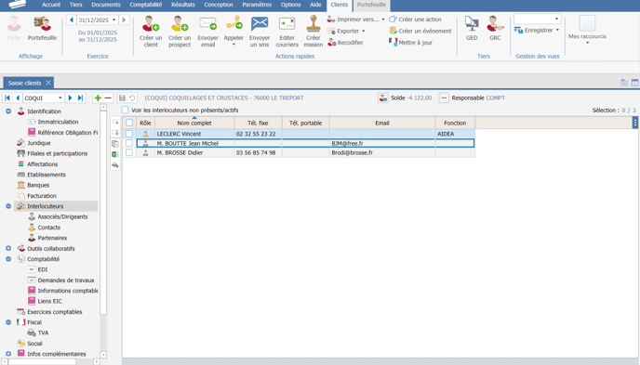
Task: Tick the select-all header checkbox
Action: click(129, 123)
